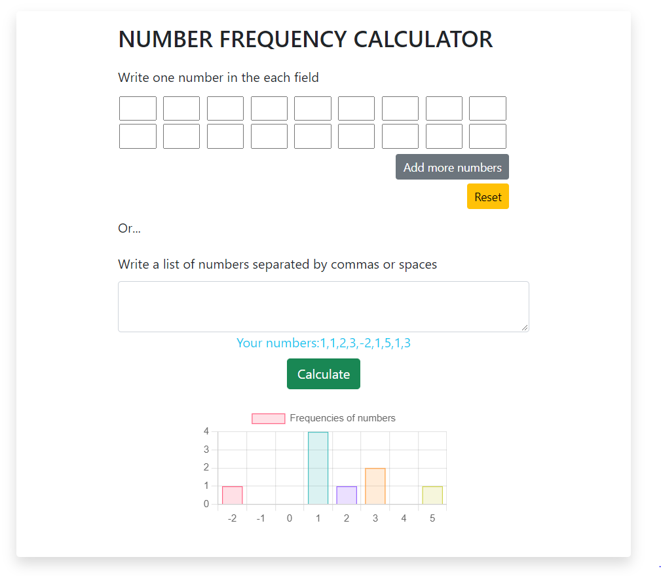Click the orange bar for number 3
Image resolution: width=661 pixels, height=576 pixels.
pos(375,486)
